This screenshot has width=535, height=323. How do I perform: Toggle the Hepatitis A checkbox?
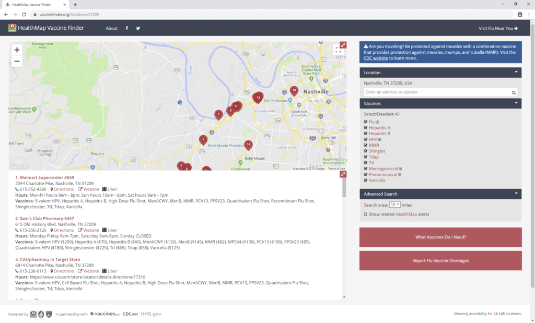tap(365, 127)
